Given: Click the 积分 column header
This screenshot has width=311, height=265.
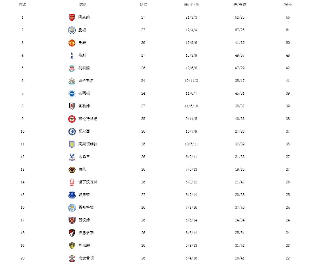Looking at the screenshot, I should click(x=288, y=5).
